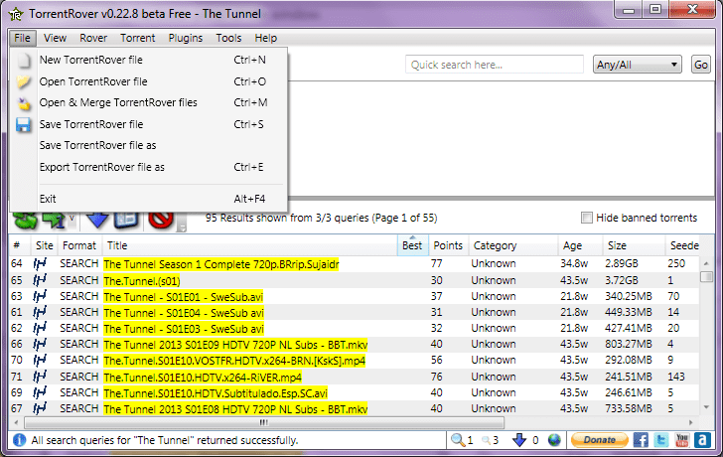Click the TorrentRover app icon in title bar

[x=16, y=14]
